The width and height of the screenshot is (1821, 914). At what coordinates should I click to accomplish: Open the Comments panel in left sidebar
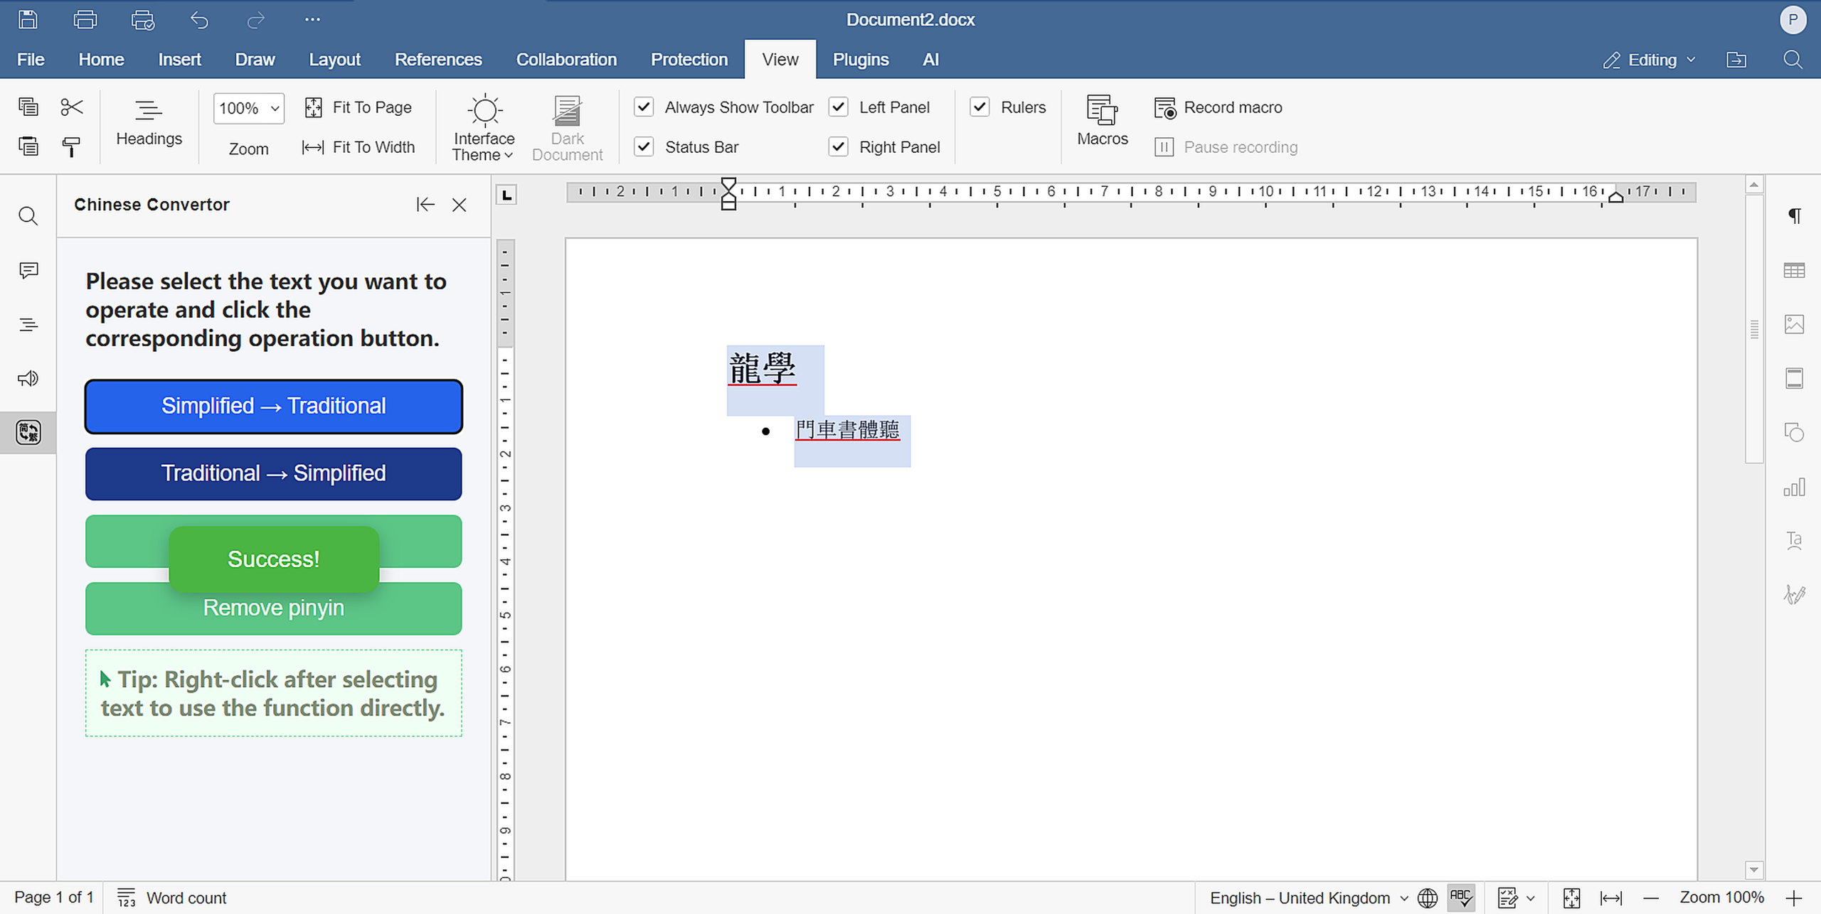click(x=28, y=270)
